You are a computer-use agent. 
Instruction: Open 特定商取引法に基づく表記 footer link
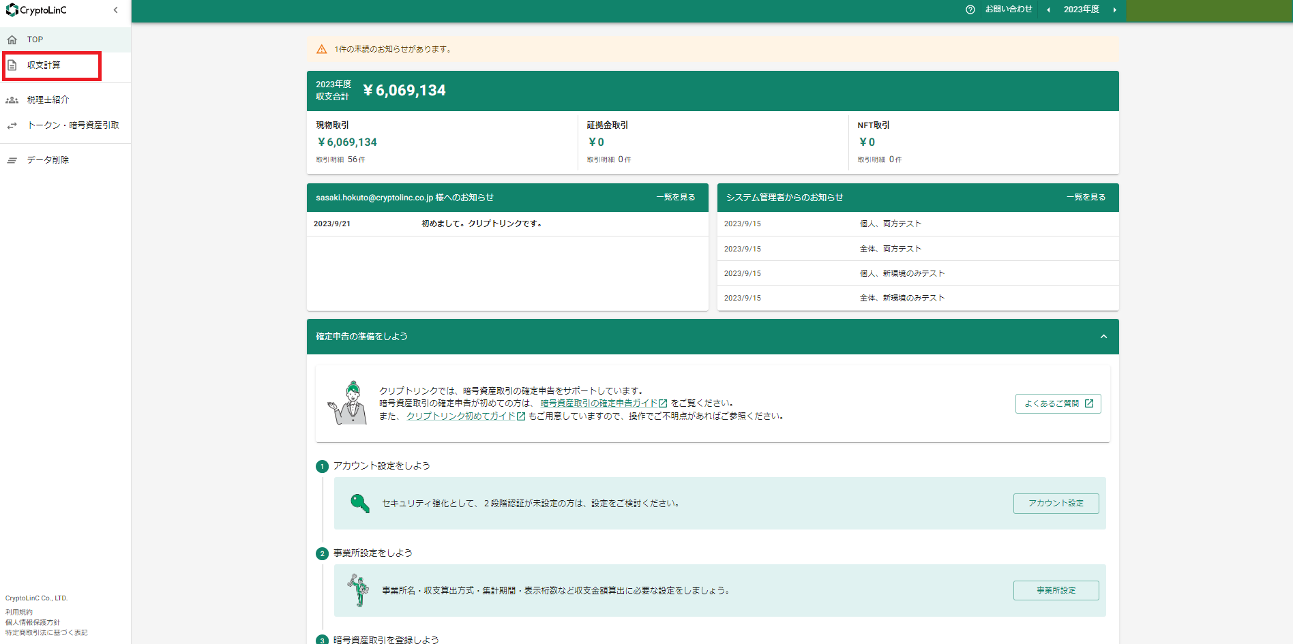click(x=46, y=632)
